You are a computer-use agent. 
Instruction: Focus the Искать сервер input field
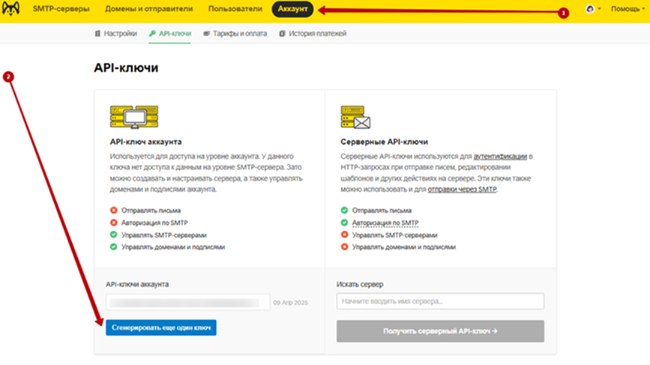[x=440, y=301]
